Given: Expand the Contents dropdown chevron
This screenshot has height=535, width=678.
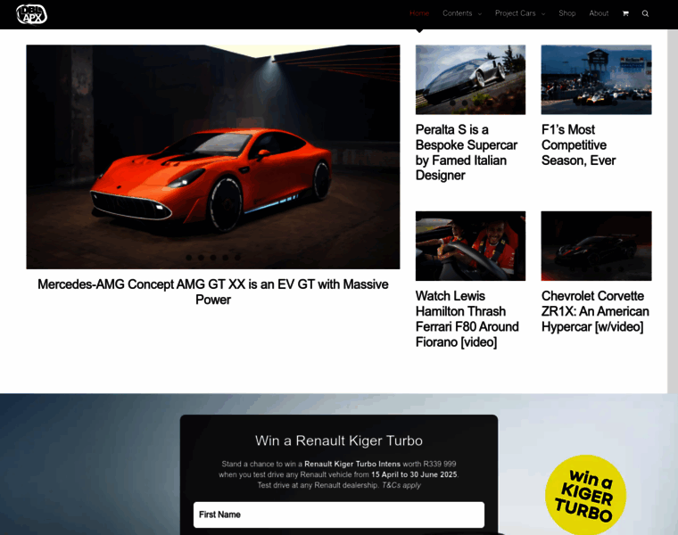Looking at the screenshot, I should click(480, 14).
